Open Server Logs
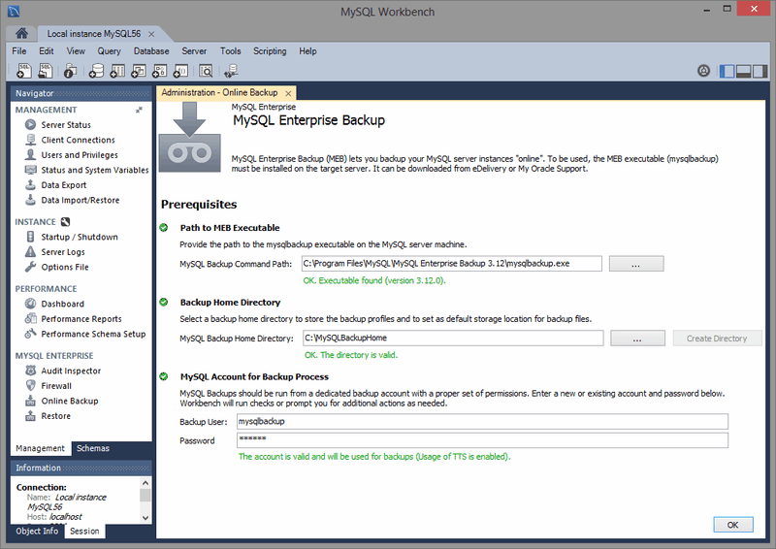 [63, 252]
